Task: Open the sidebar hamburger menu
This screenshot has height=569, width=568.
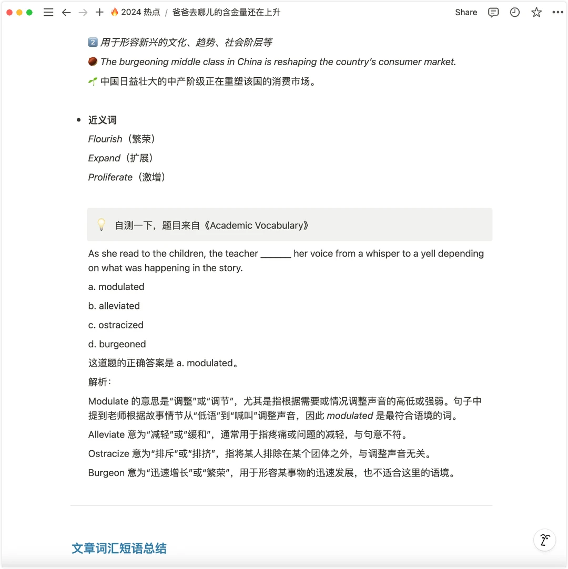Action: coord(48,12)
